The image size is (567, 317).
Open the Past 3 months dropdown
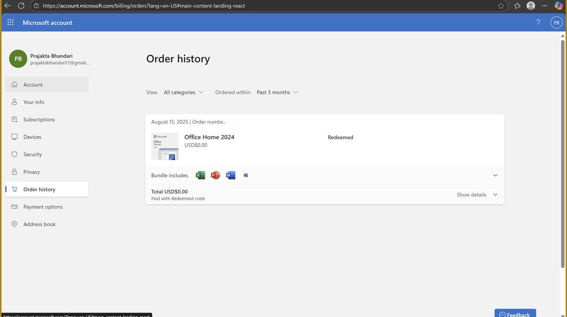click(277, 92)
